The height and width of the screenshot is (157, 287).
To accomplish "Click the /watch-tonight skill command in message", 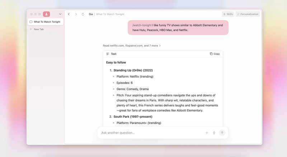I will click(142, 25).
